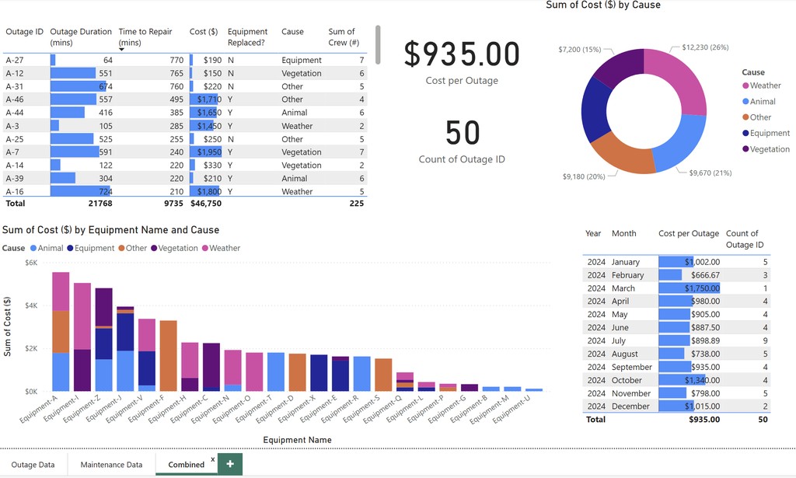Click the Equipment-F bar in chart
The image size is (796, 478).
click(168, 356)
